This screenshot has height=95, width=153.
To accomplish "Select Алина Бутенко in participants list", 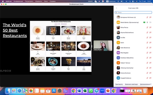I will tap(133, 73).
